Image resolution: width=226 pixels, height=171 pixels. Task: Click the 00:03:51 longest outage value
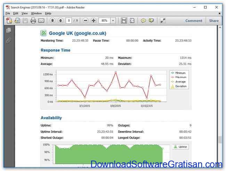(x=185, y=138)
